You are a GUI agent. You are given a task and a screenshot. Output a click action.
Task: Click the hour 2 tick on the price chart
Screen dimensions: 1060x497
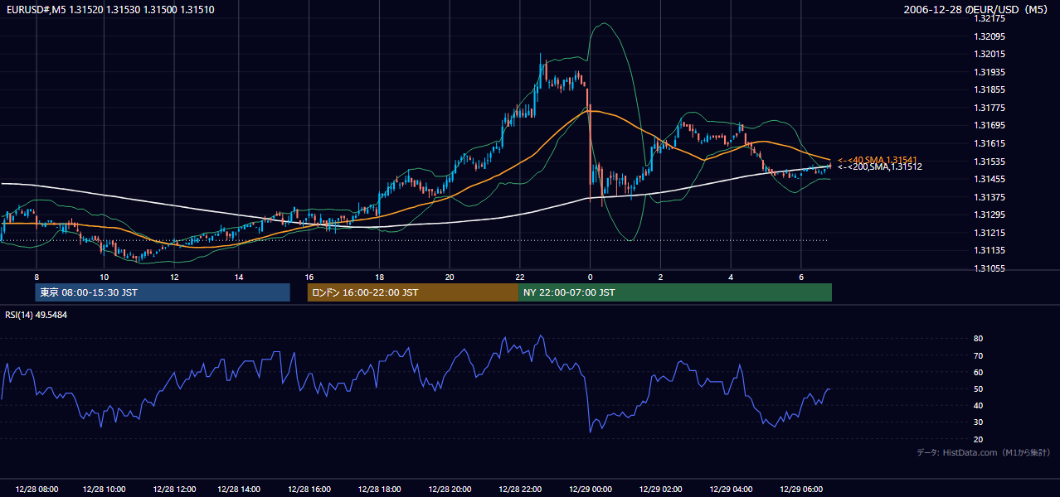pos(660,277)
